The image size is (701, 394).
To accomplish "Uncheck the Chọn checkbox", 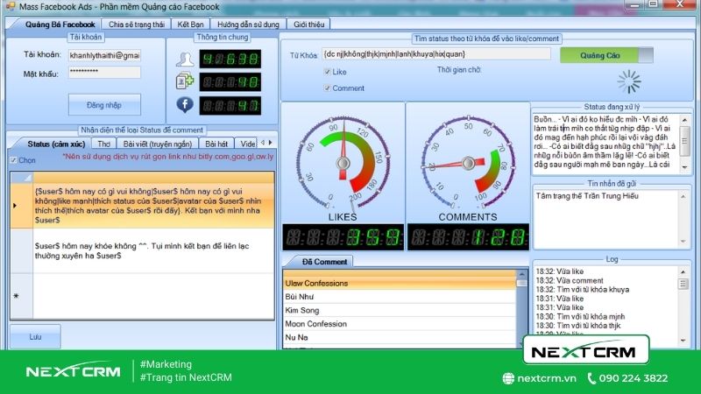I will coord(13,160).
